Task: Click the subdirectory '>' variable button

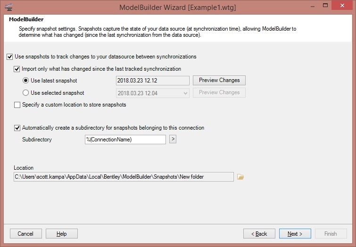Action: (173, 139)
